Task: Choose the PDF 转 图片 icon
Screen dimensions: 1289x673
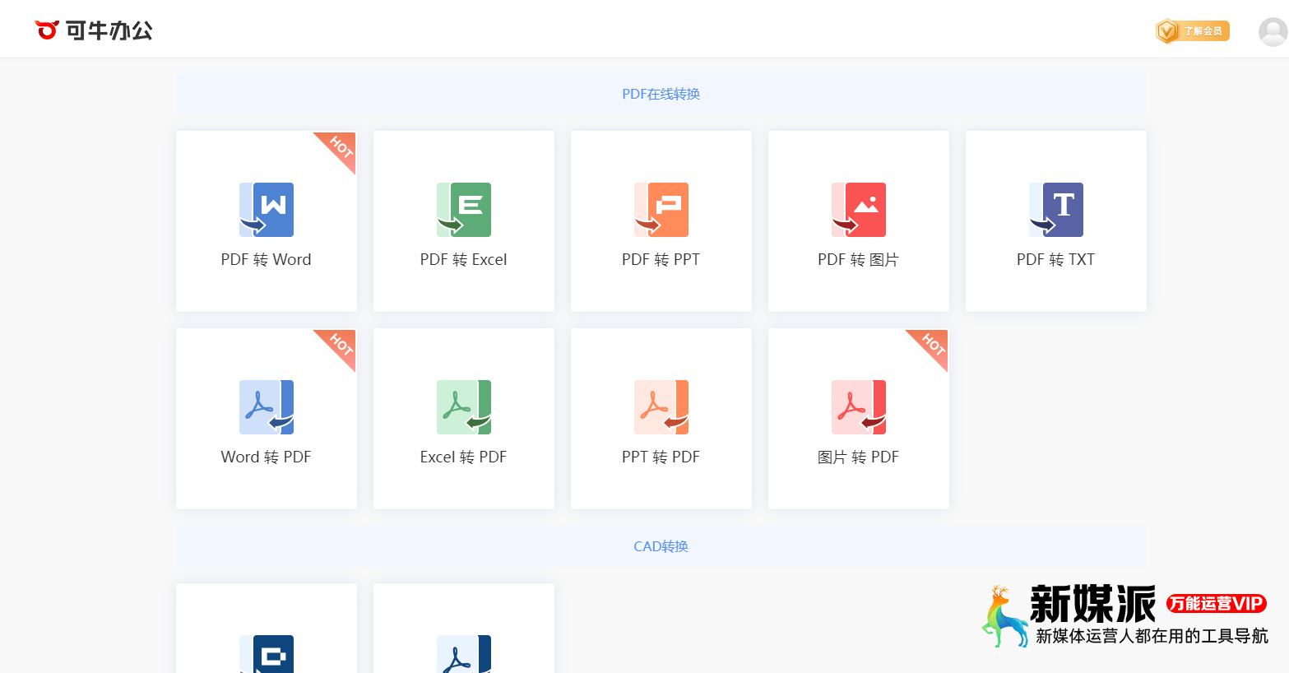Action: pyautogui.click(x=859, y=210)
